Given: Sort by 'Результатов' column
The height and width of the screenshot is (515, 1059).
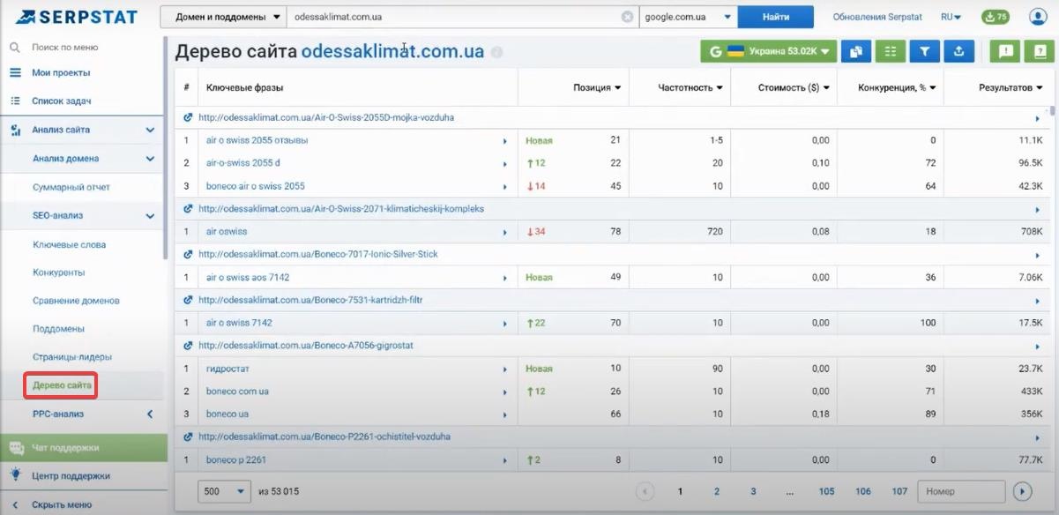Looking at the screenshot, I should coord(1011,88).
